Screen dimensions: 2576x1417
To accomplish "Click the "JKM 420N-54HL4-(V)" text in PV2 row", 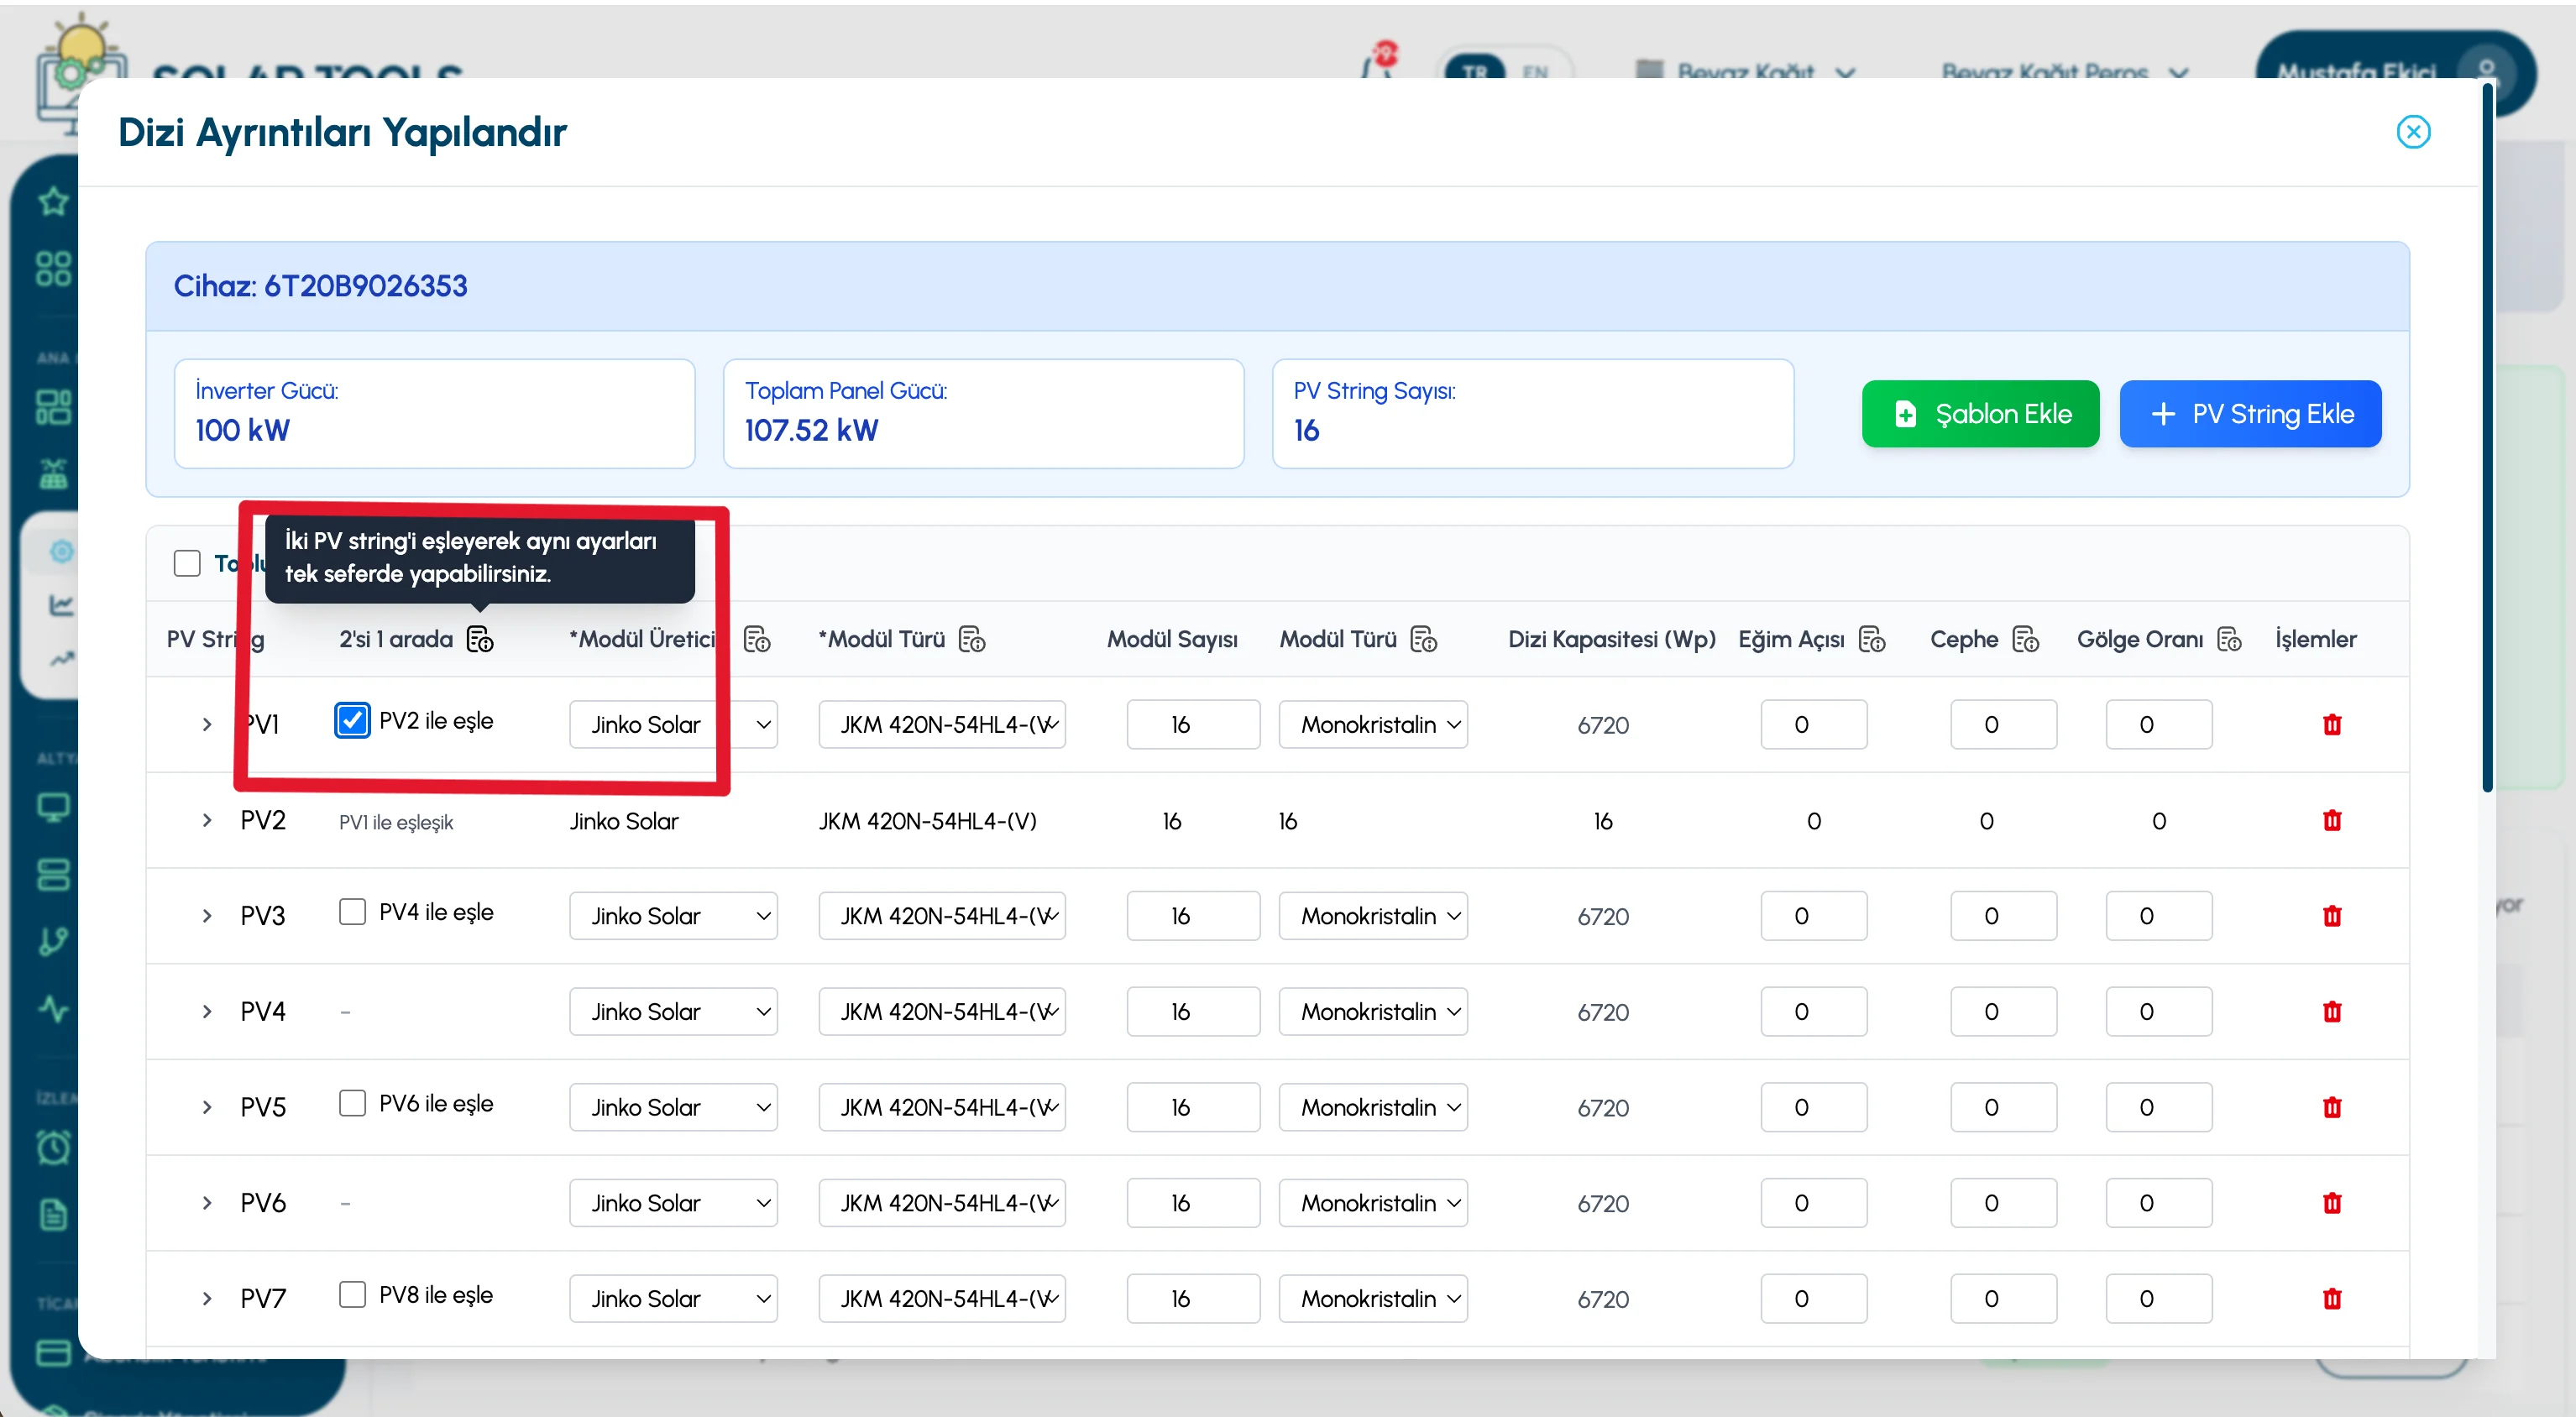I will click(x=927, y=821).
